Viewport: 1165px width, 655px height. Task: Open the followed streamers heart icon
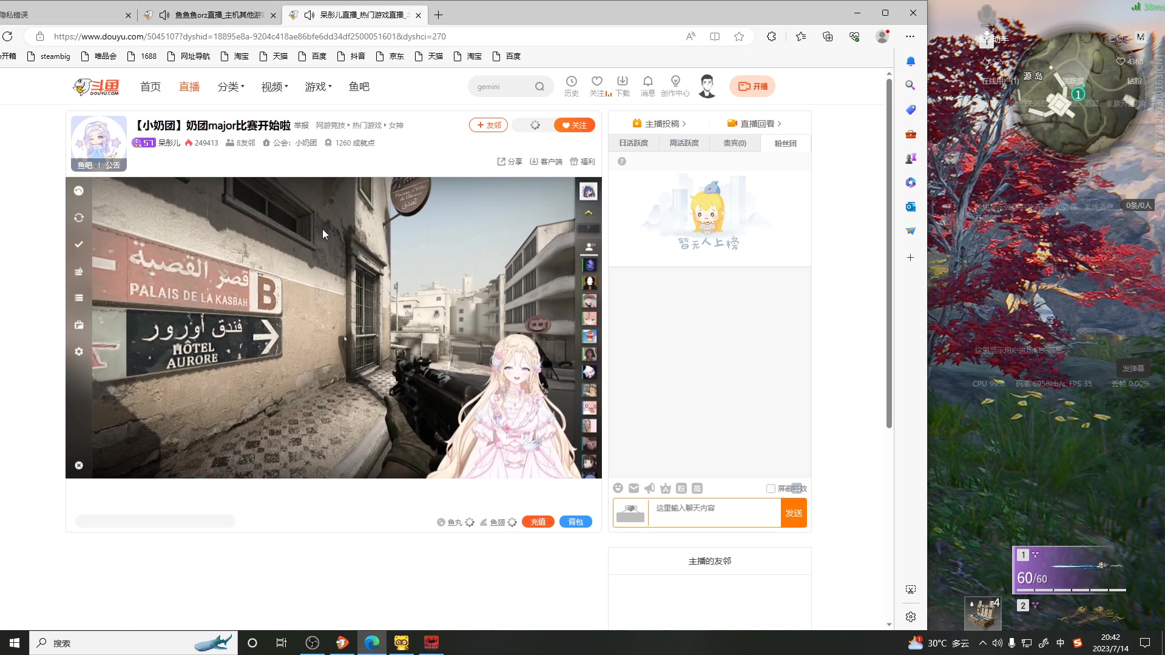[x=597, y=81]
